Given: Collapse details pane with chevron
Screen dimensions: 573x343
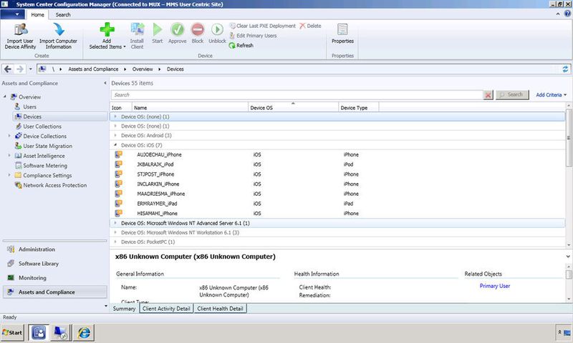Looking at the screenshot, I should coord(568,257).
